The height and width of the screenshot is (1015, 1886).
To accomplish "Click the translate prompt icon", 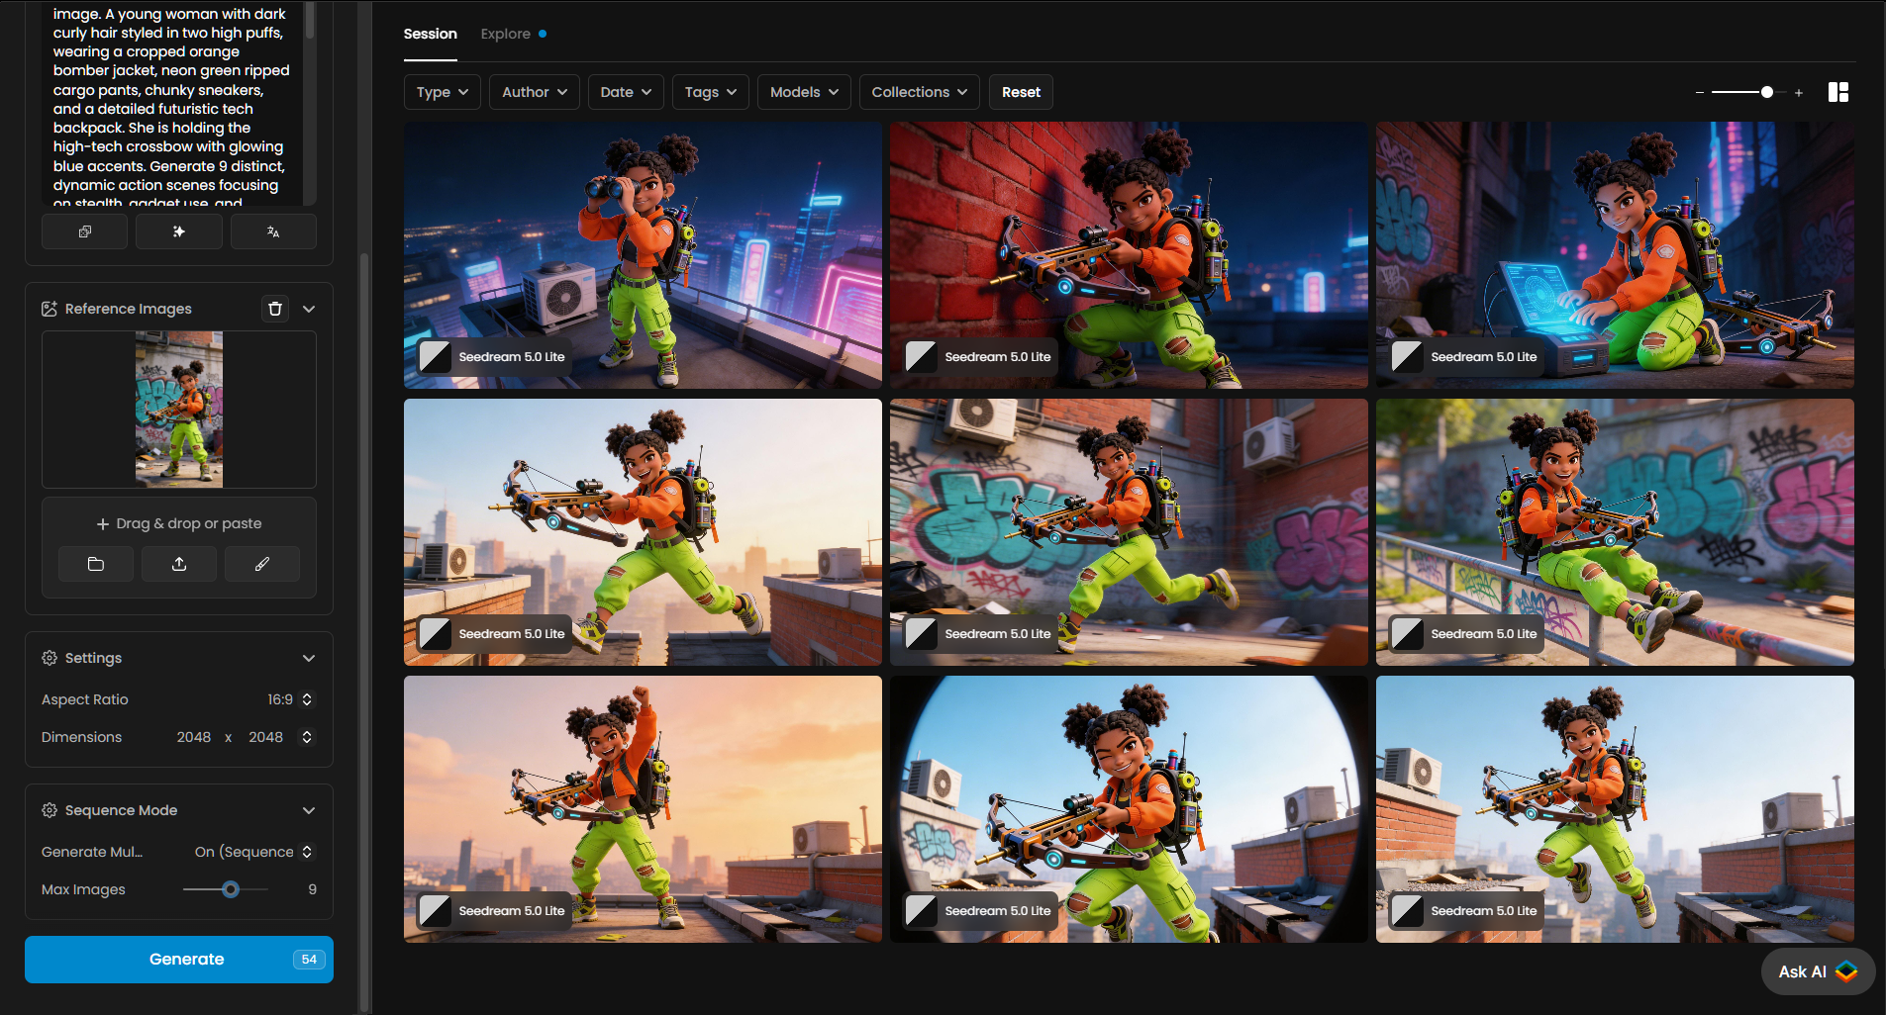I will pos(273,231).
